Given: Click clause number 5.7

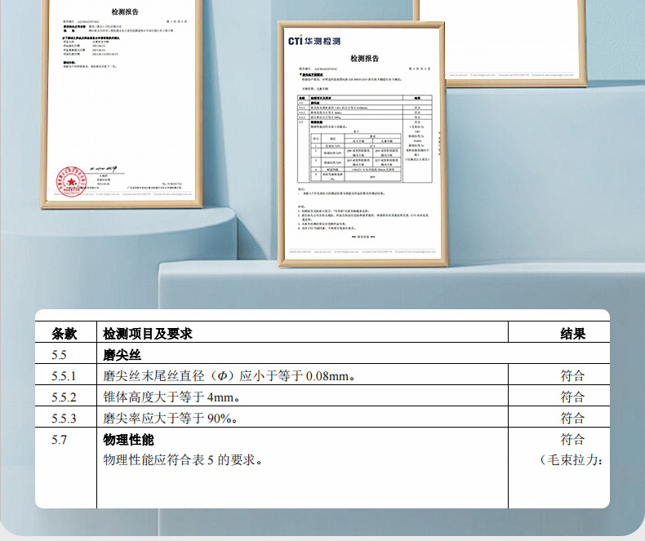Looking at the screenshot, I should 59,441.
